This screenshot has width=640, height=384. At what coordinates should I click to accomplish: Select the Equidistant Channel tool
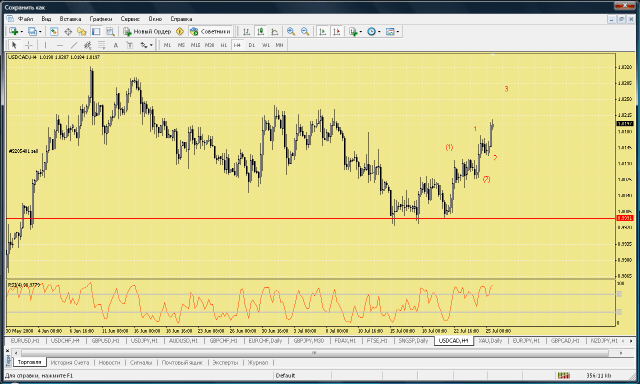coord(88,45)
